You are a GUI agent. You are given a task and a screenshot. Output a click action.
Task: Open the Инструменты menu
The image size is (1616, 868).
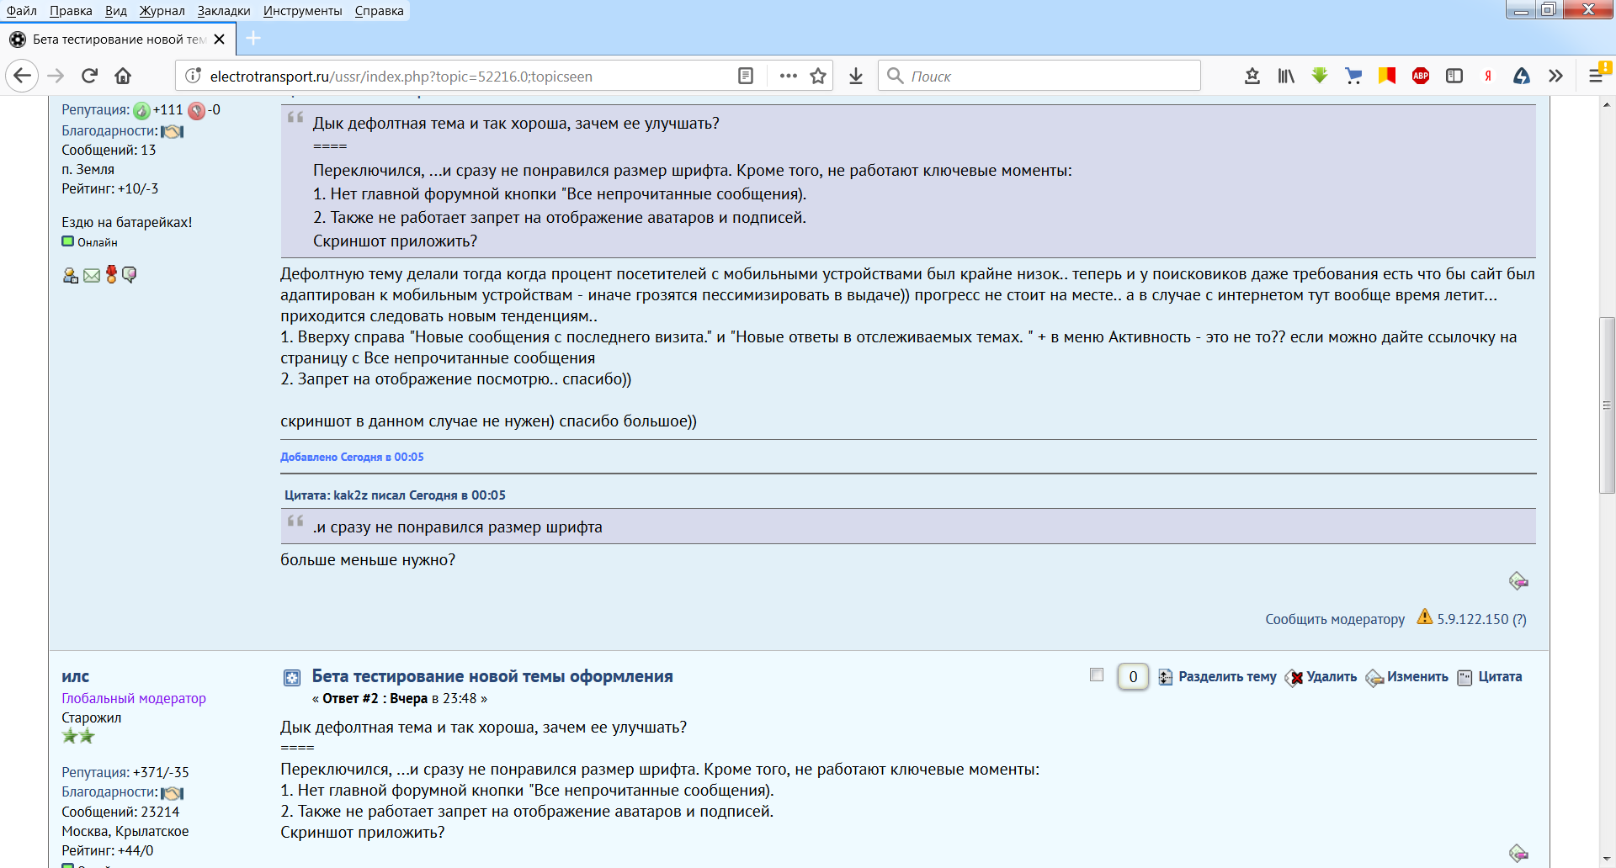pyautogui.click(x=302, y=11)
